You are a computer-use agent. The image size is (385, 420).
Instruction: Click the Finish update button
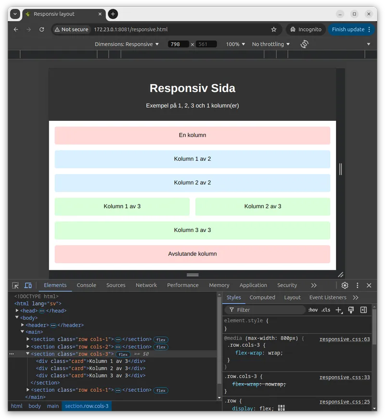click(348, 29)
